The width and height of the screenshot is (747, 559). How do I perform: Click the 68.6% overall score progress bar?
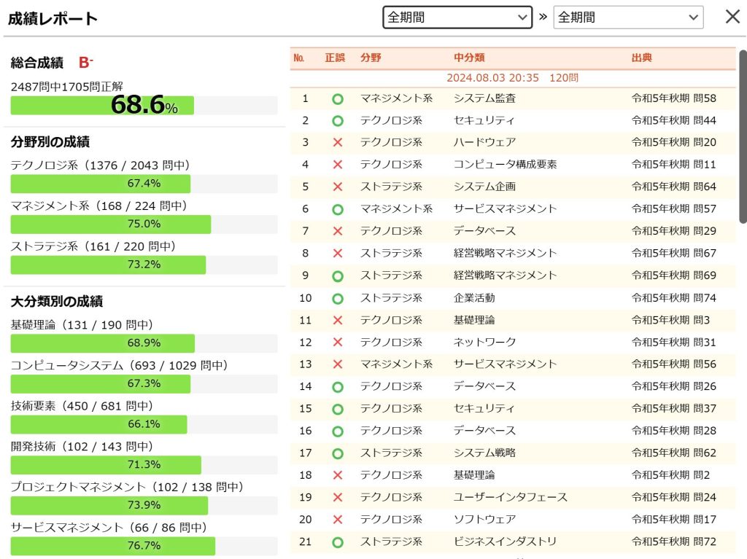click(144, 106)
